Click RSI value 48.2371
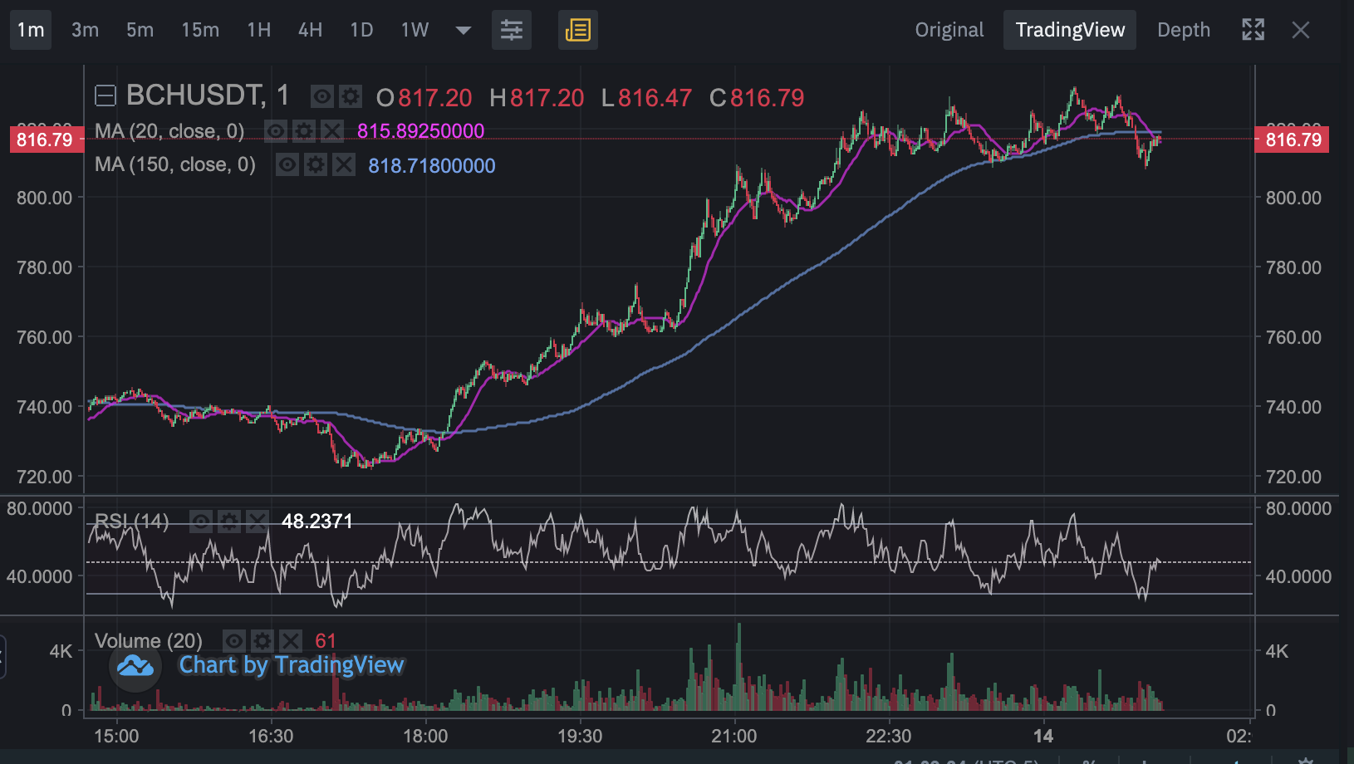1354x764 pixels. (x=317, y=522)
